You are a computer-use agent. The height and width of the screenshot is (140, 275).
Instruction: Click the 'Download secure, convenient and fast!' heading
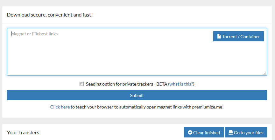[x=50, y=15]
